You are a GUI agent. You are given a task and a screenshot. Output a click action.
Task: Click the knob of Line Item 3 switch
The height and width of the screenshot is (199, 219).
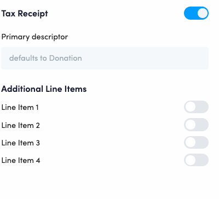point(191,142)
